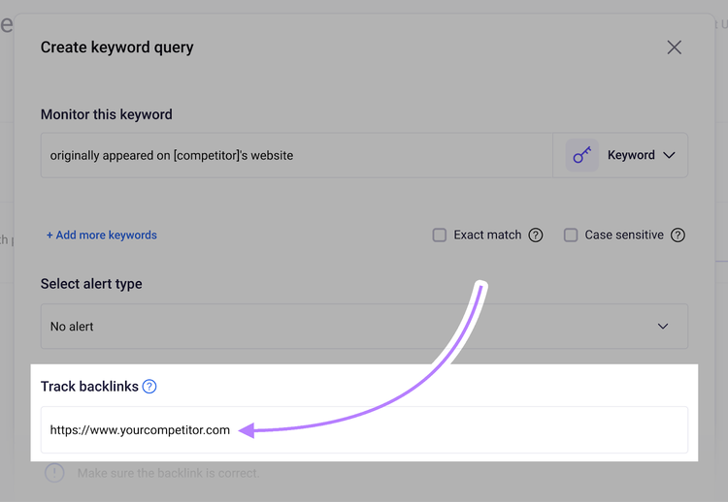The width and height of the screenshot is (728, 502).
Task: Click the Track backlinks label
Action: pos(89,386)
